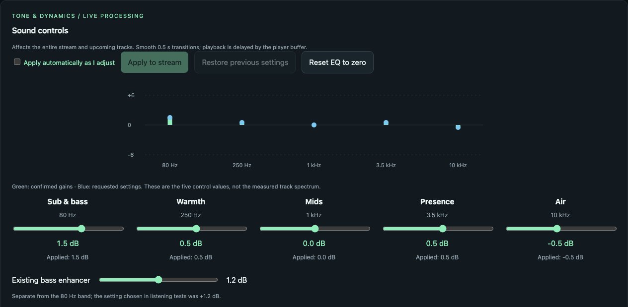
Task: Click the 'Air' band title
Action: pos(560,202)
